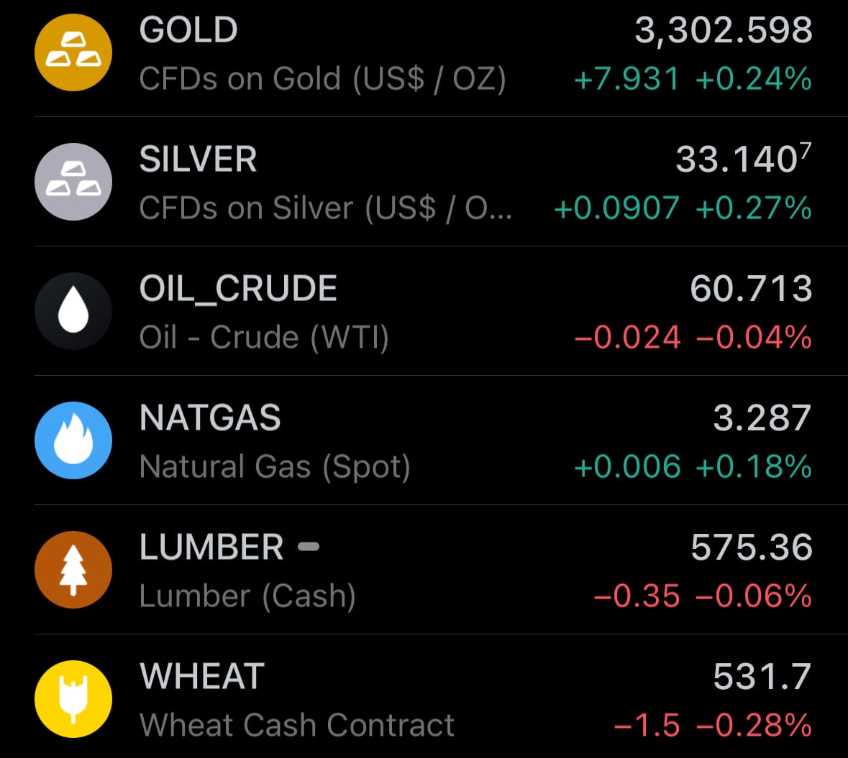The image size is (848, 758).
Task: Tap the lumber price 575.36
Action: 752,547
